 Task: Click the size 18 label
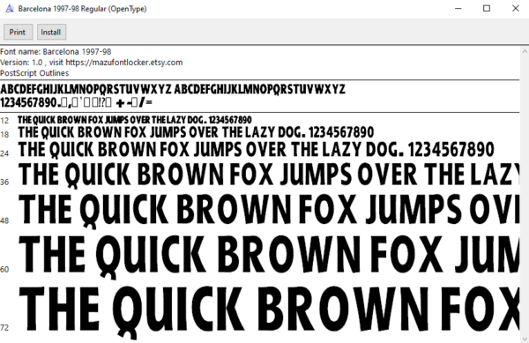point(4,135)
